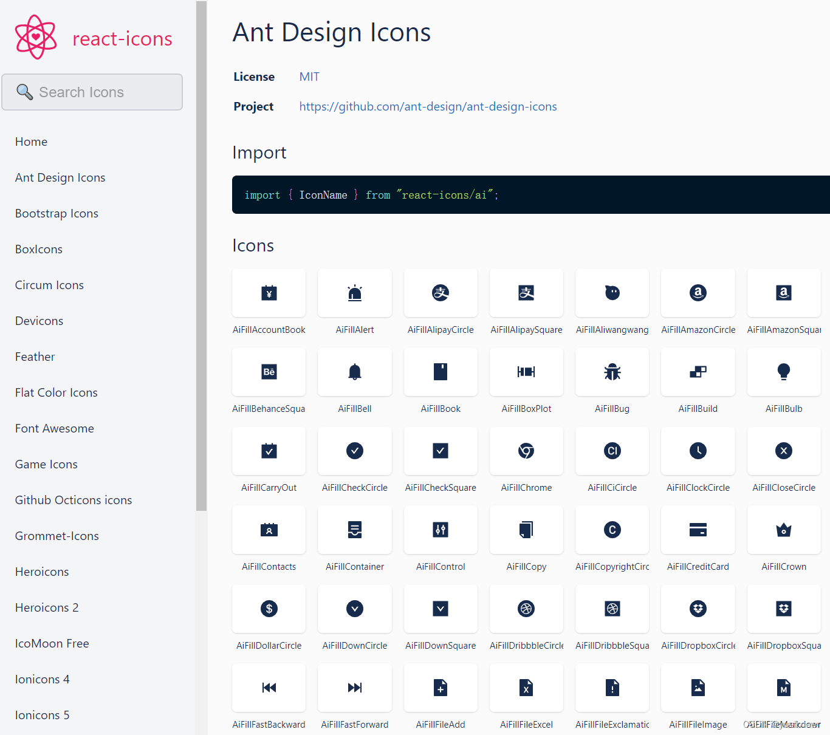Click the sidebar vertical scrollbar
830x735 pixels.
(201, 256)
